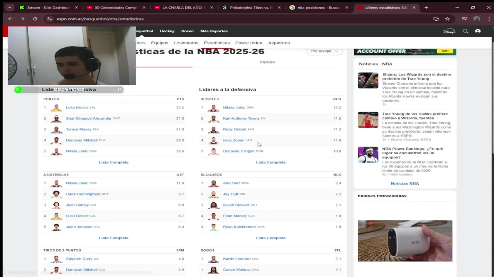
Task: Open Ryan Kalkbrenner player link
Action: 239,227
